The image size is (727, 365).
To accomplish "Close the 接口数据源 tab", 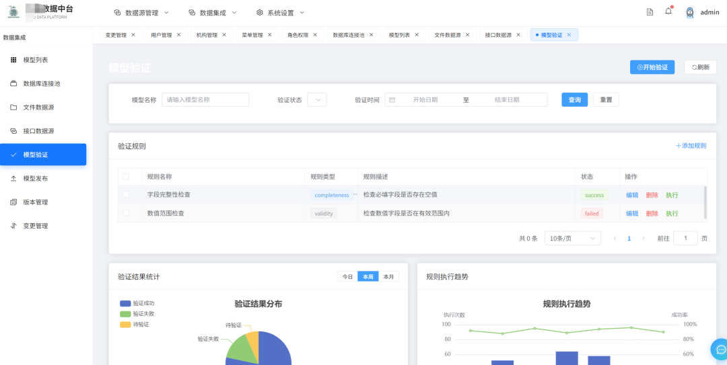I will tap(518, 35).
